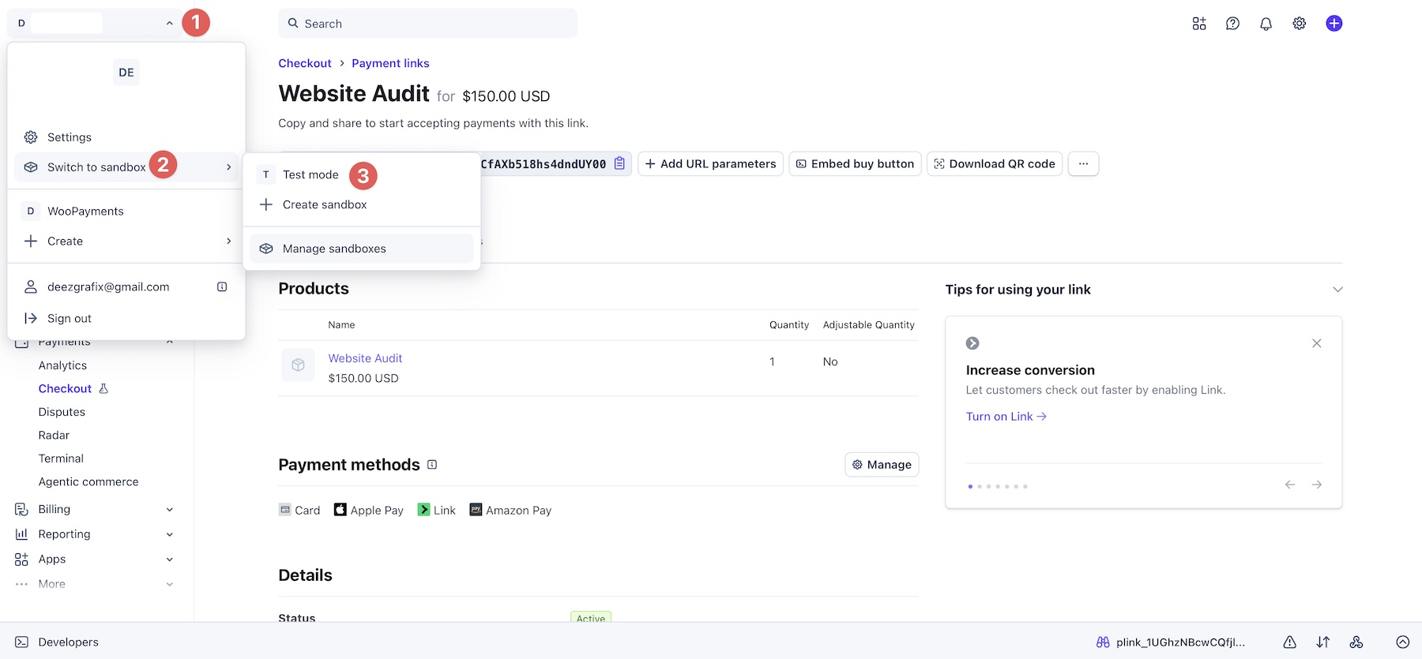Click the Search field
This screenshot has height=659, width=1422.
pos(427,24)
